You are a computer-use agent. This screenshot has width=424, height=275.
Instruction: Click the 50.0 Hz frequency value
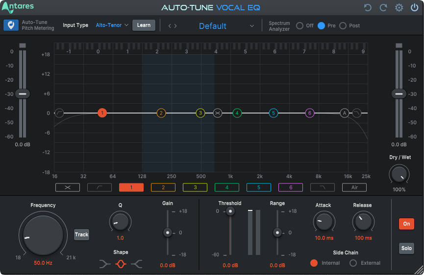pyautogui.click(x=43, y=263)
